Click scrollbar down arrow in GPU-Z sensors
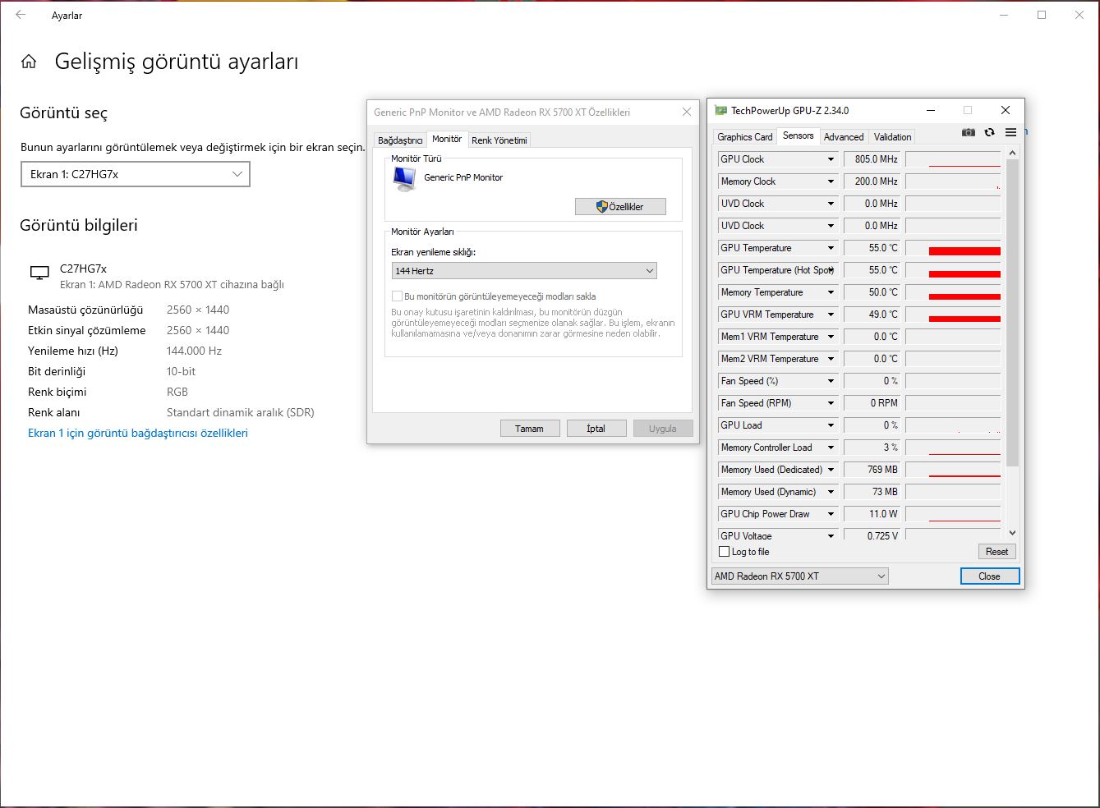 pos(1012,533)
